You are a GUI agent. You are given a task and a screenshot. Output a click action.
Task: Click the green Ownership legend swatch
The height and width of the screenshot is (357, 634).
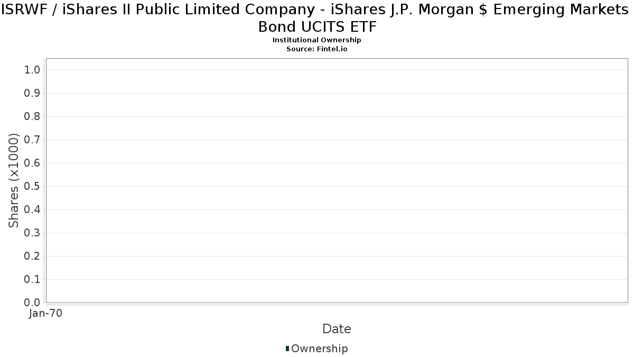click(287, 349)
